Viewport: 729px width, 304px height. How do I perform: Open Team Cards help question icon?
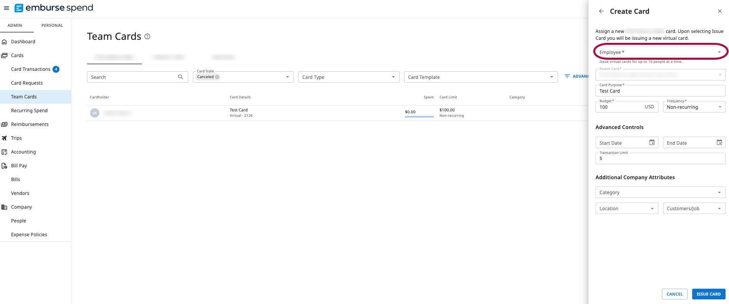pyautogui.click(x=147, y=36)
